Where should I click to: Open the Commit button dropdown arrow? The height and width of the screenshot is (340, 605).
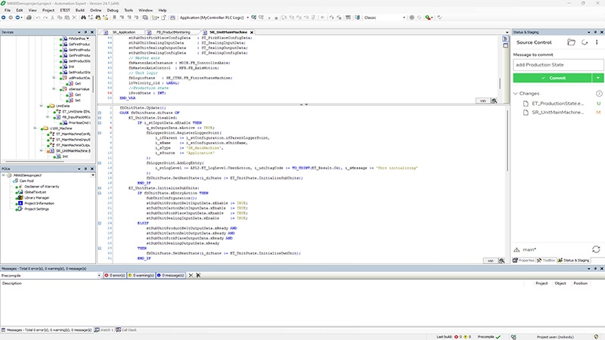(598, 78)
